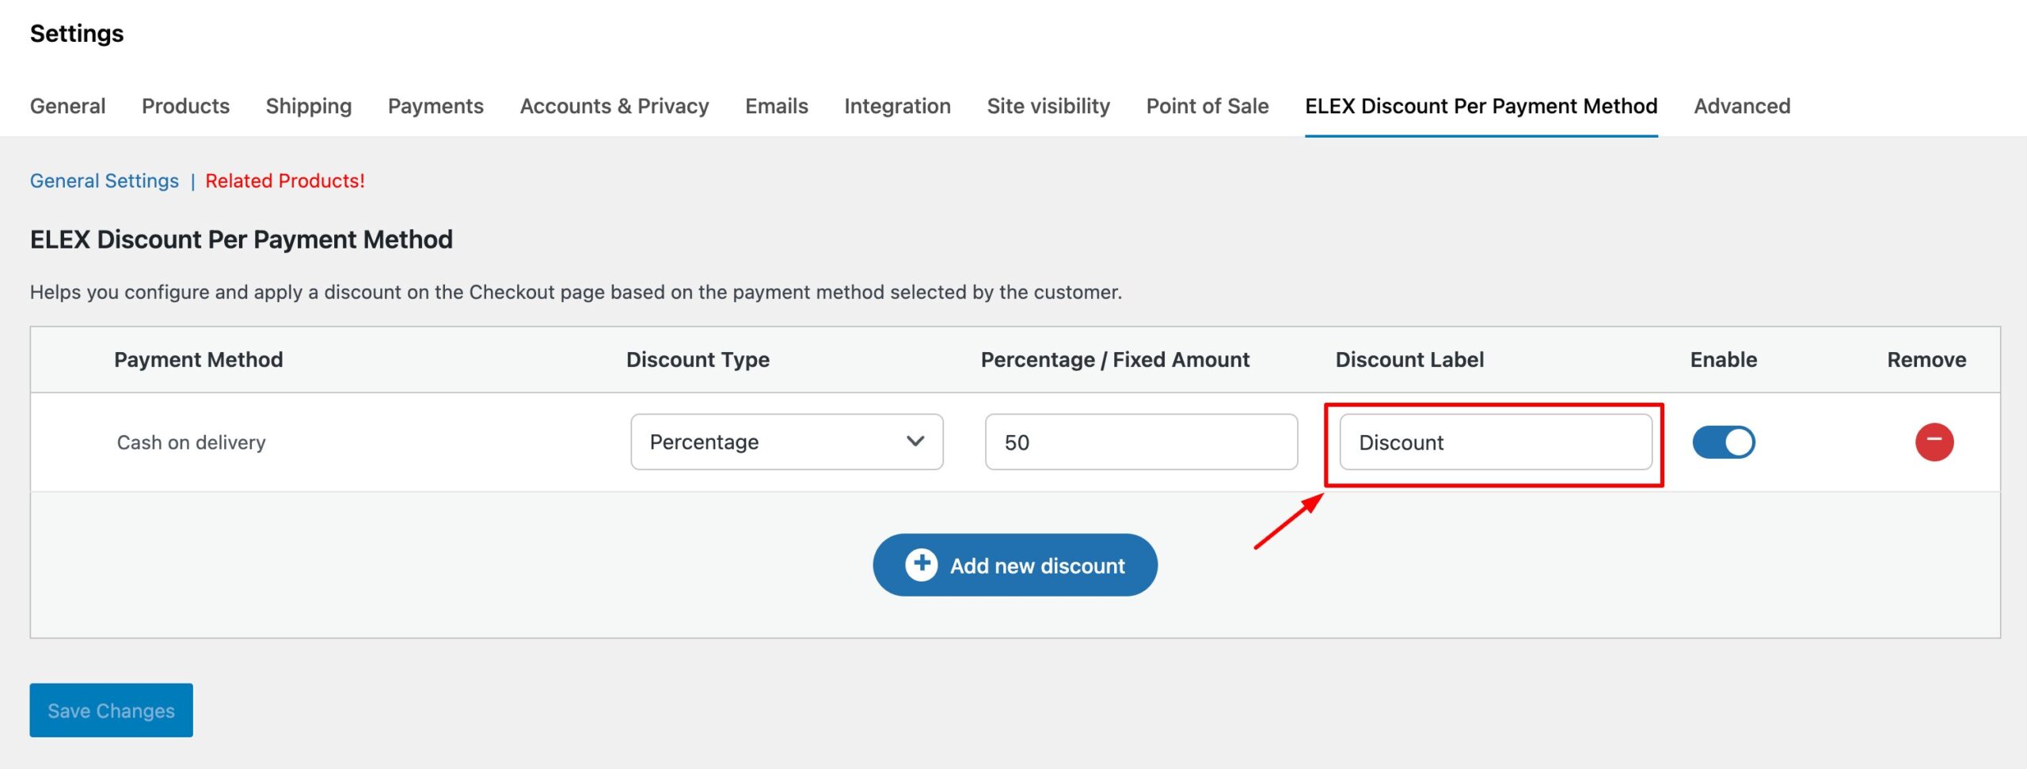The width and height of the screenshot is (2027, 769).
Task: Go to the Advanced tab
Action: tap(1742, 106)
